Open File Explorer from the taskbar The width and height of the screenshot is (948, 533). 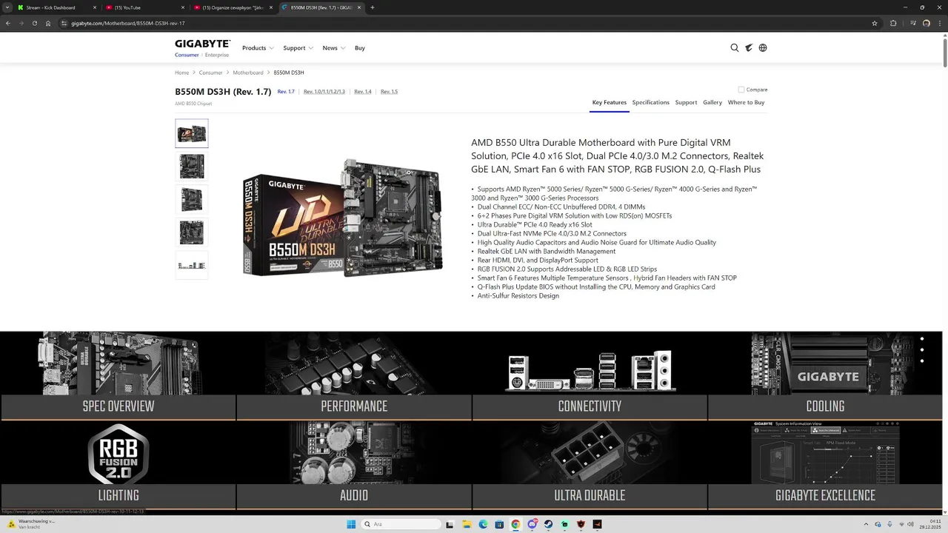click(x=467, y=524)
